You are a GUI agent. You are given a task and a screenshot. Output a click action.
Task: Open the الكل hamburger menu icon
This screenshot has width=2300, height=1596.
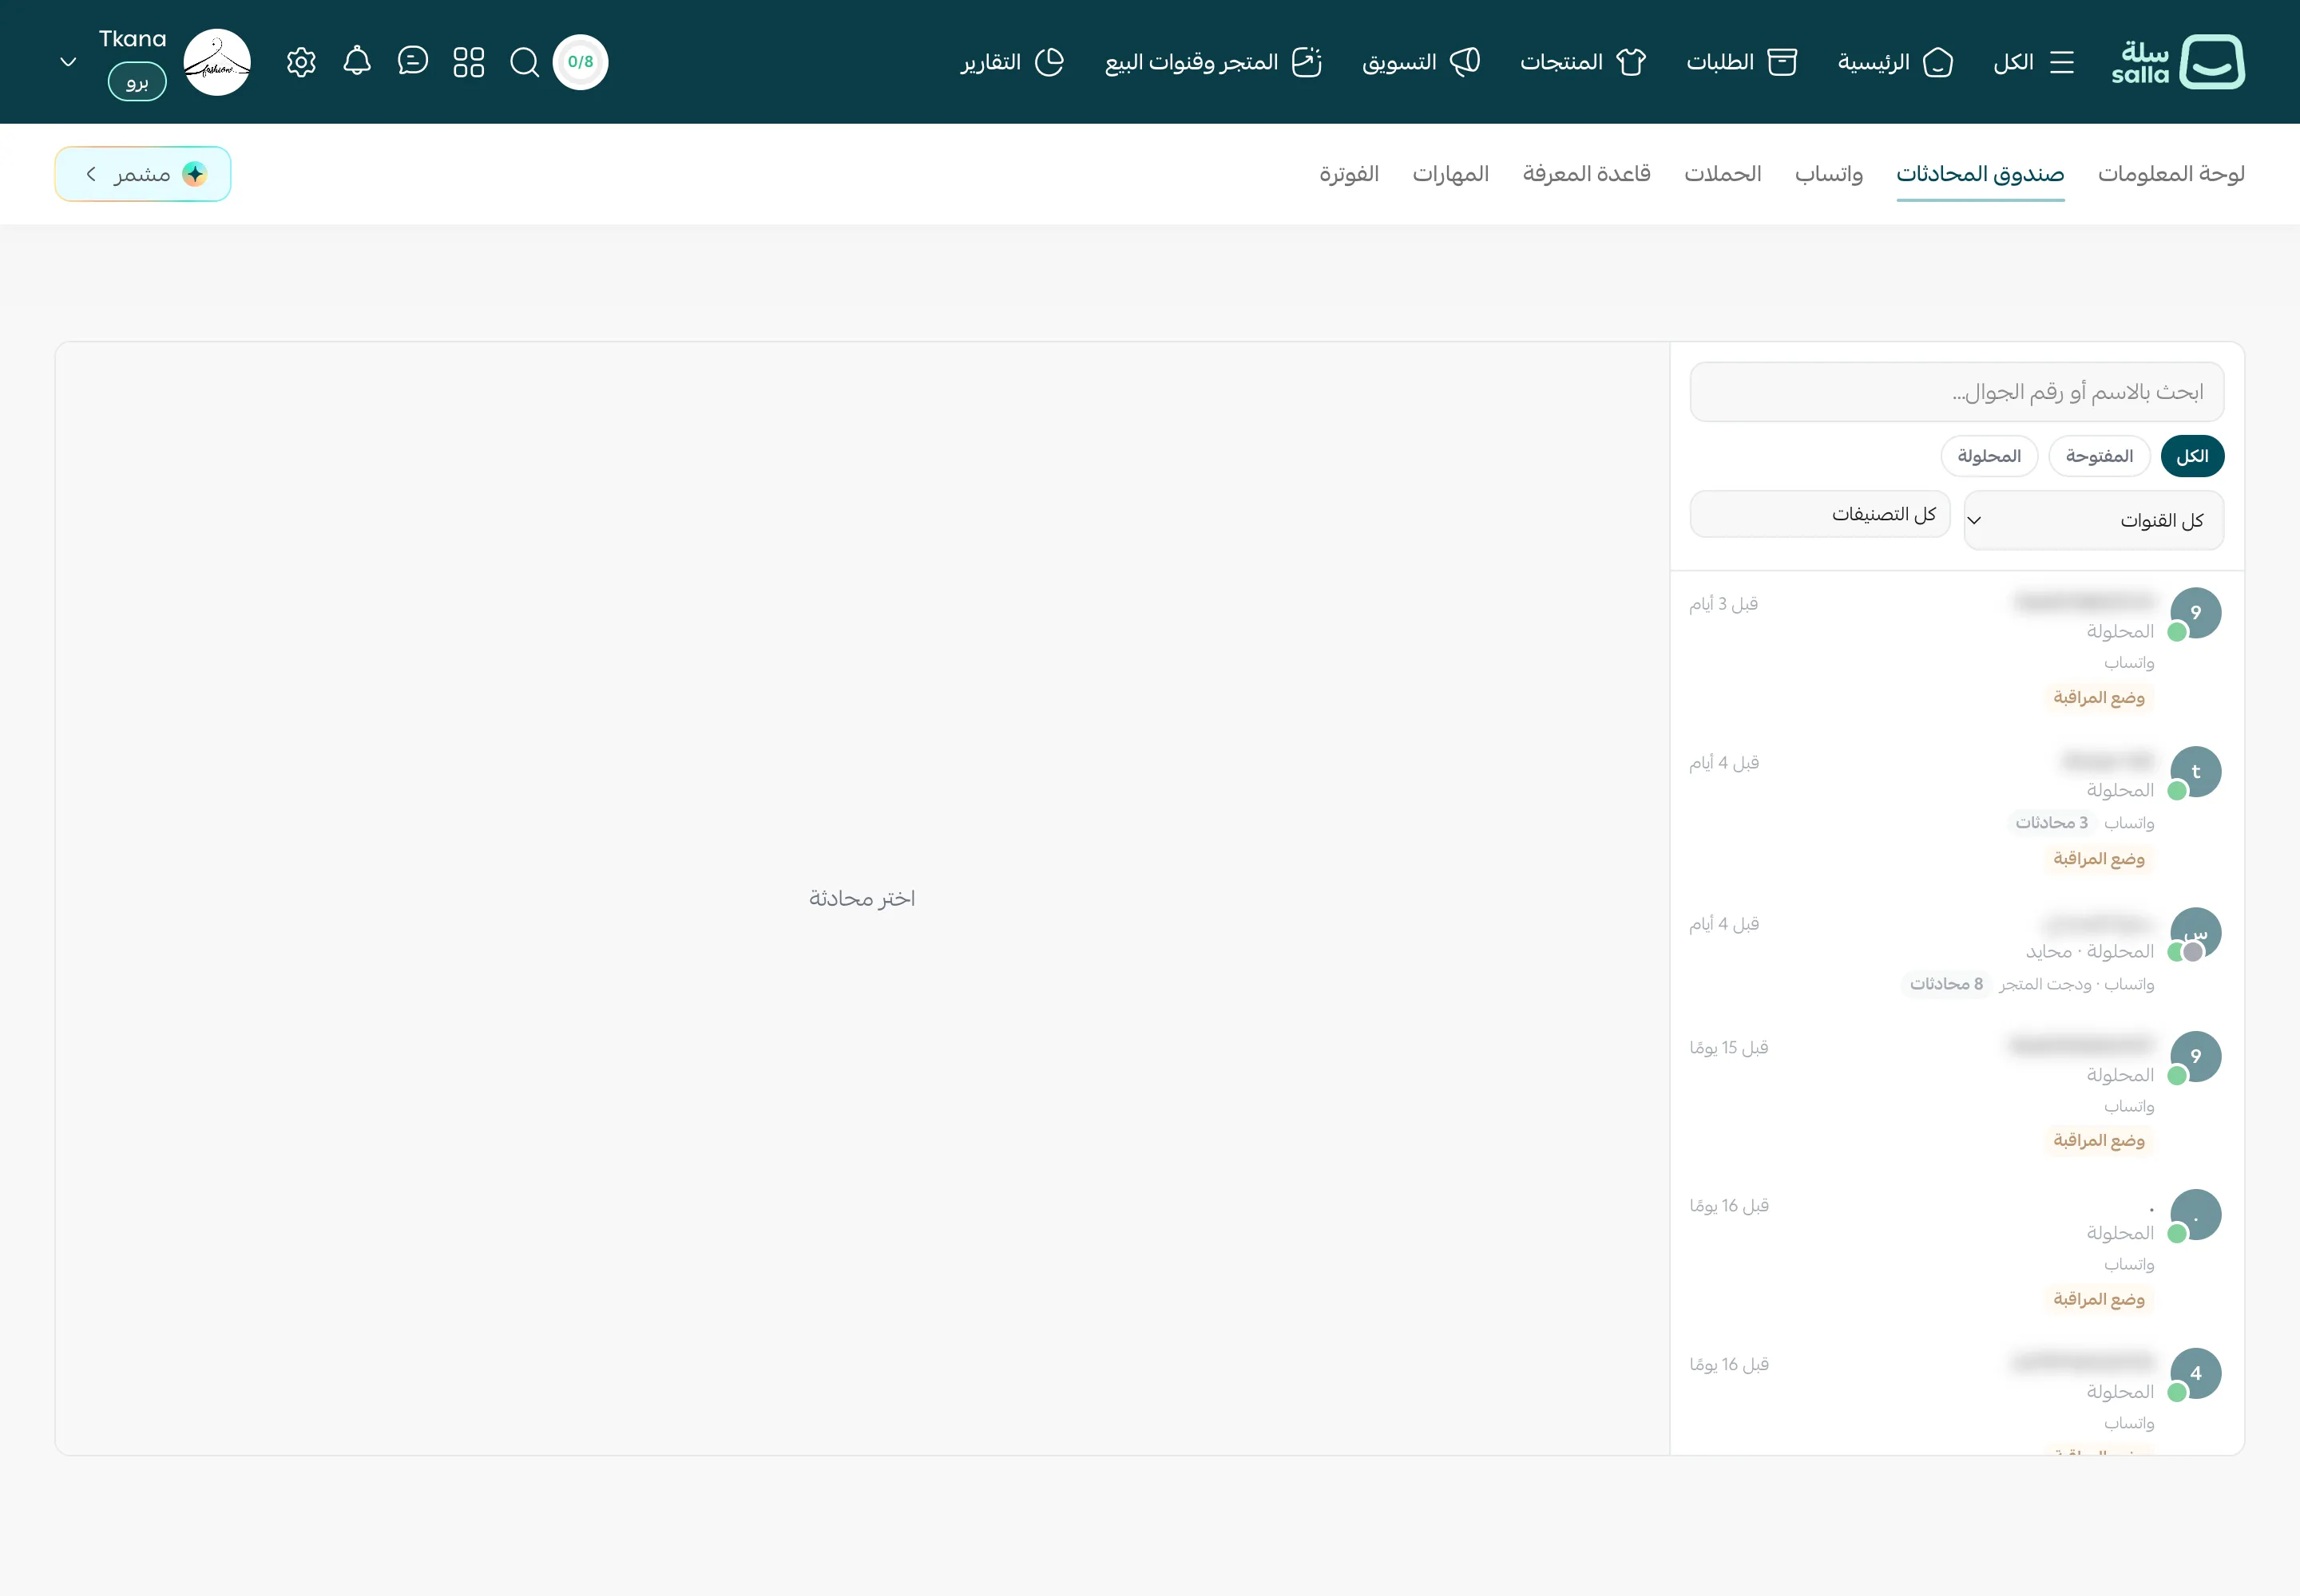(x=2062, y=62)
